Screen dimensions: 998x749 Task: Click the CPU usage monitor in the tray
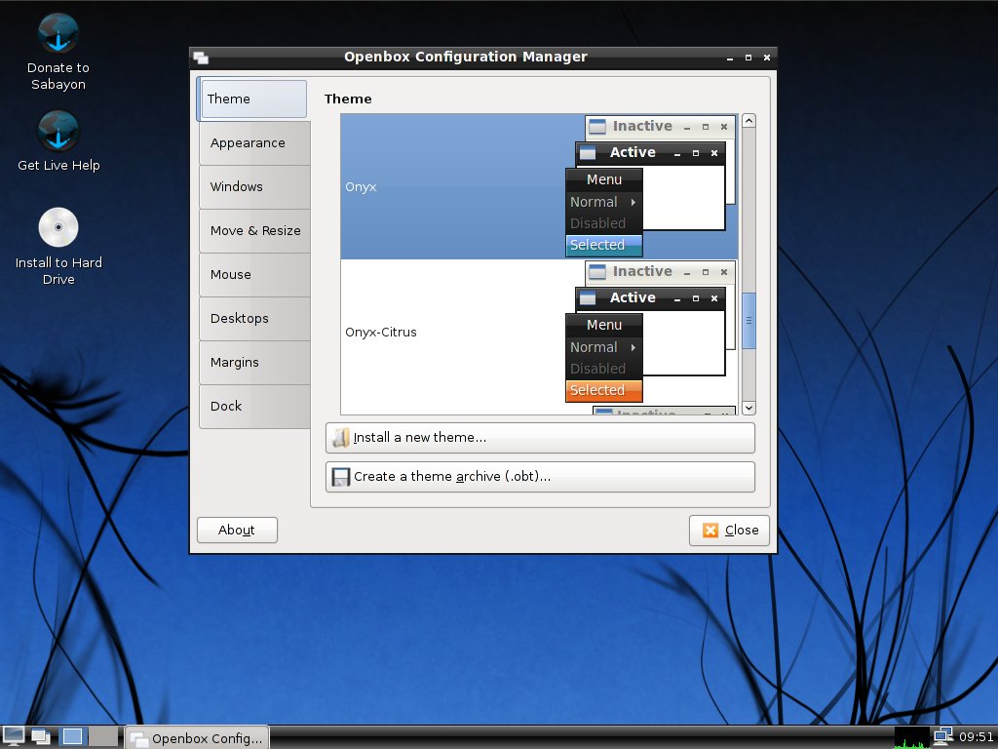(x=912, y=737)
